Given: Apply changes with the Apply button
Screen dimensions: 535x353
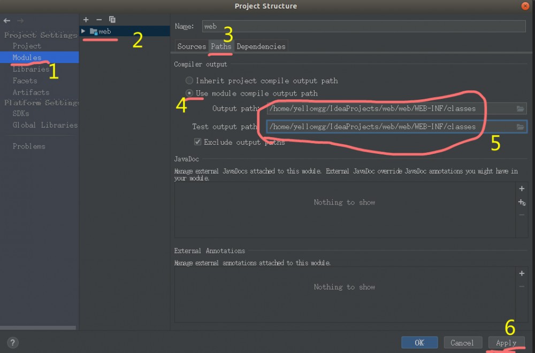Looking at the screenshot, I should (x=506, y=342).
